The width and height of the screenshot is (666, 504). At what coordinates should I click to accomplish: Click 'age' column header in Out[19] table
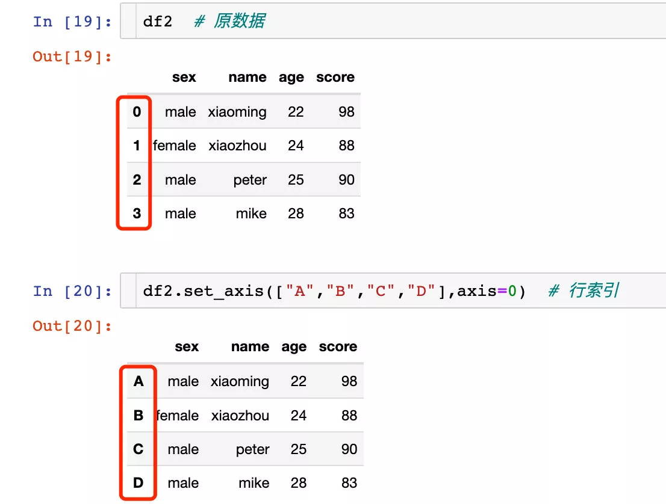coord(291,78)
